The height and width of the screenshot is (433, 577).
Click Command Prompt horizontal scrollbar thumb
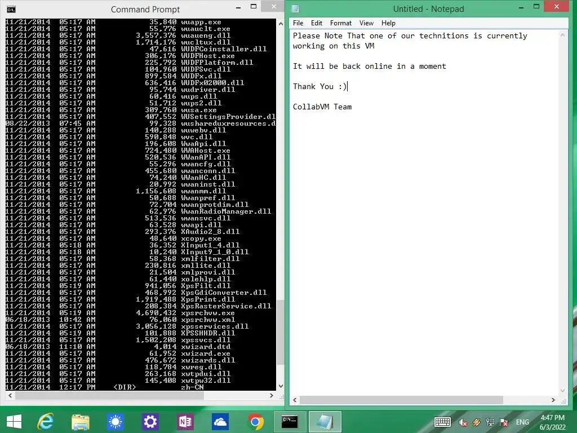[x=110, y=395]
